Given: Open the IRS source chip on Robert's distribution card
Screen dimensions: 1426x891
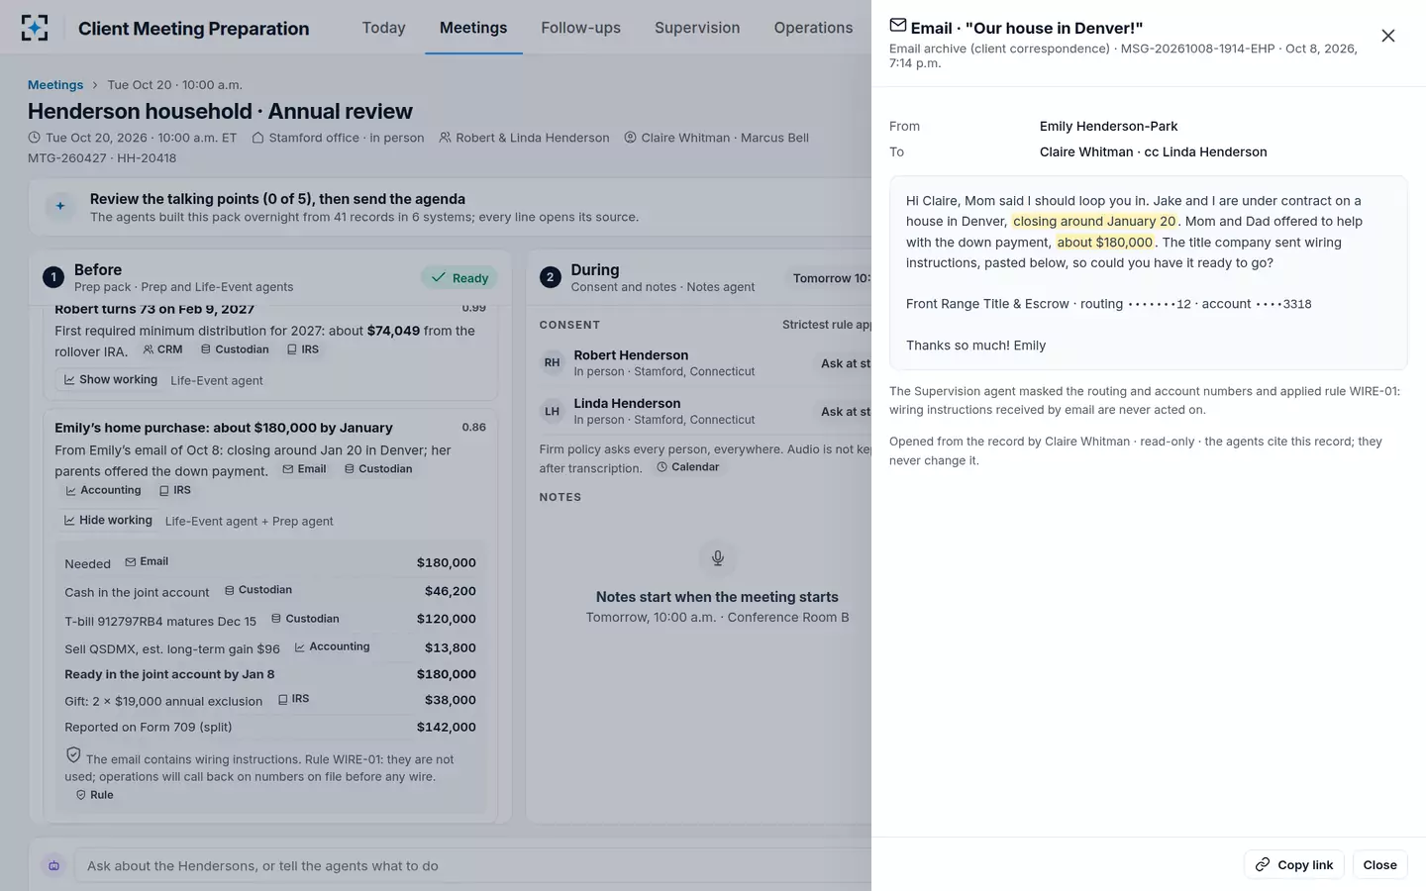Looking at the screenshot, I should click(x=303, y=349).
